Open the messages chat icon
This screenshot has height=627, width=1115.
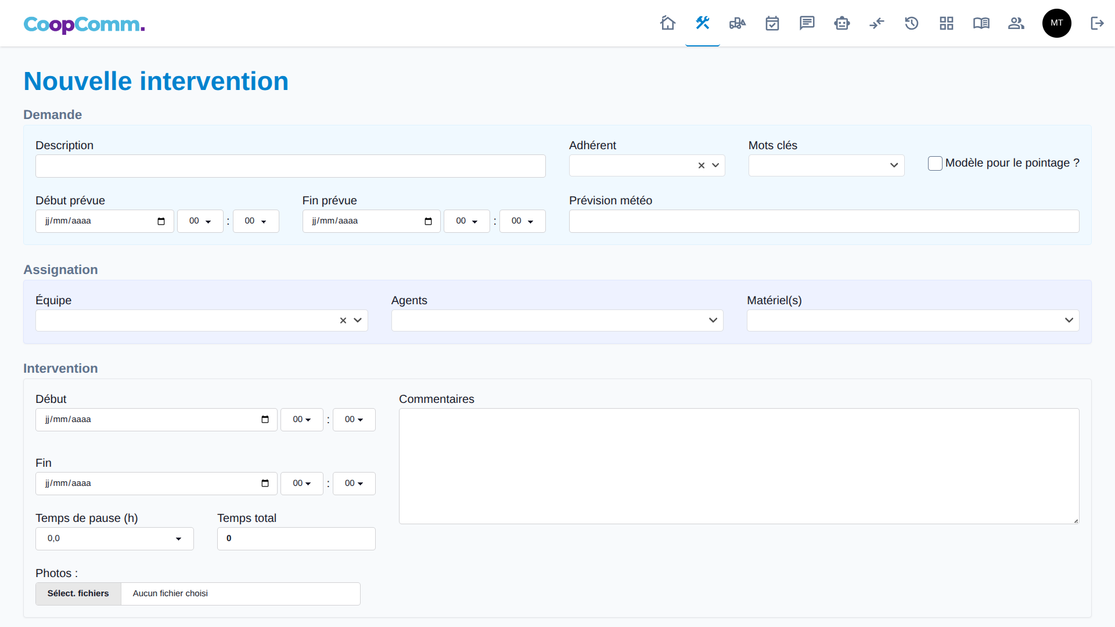click(x=807, y=23)
